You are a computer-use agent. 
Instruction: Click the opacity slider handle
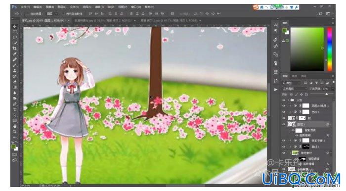pyautogui.click(x=327, y=95)
